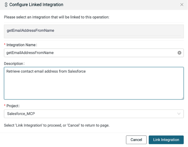Screen dimensions: 188x147
Task: Click the Integration Name label
Action: click(x=22, y=45)
